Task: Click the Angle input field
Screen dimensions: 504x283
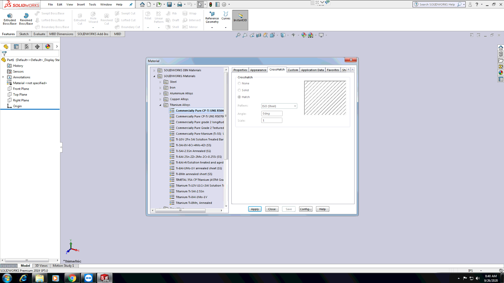Action: pyautogui.click(x=272, y=114)
